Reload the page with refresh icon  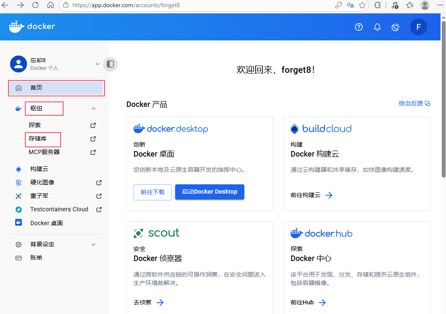[35, 5]
